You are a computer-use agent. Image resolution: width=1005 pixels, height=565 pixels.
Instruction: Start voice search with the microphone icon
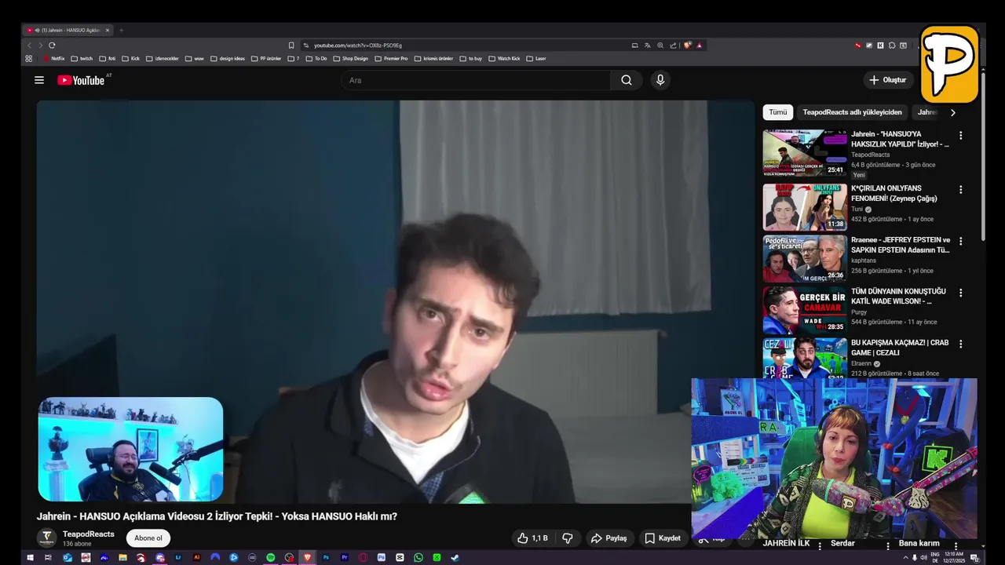(660, 80)
